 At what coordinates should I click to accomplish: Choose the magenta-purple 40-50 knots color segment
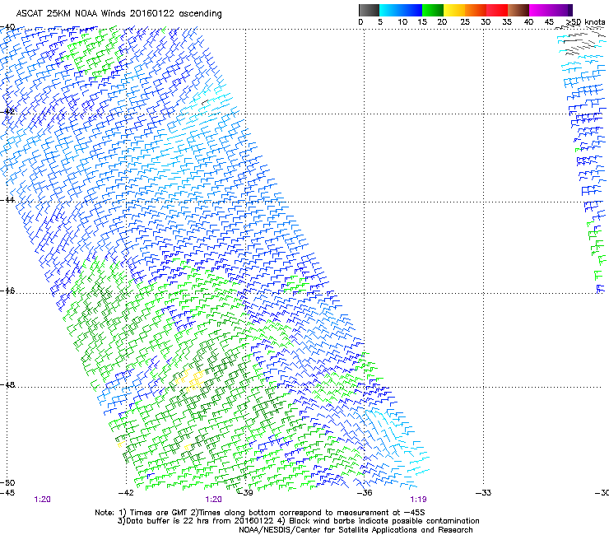coord(551,10)
